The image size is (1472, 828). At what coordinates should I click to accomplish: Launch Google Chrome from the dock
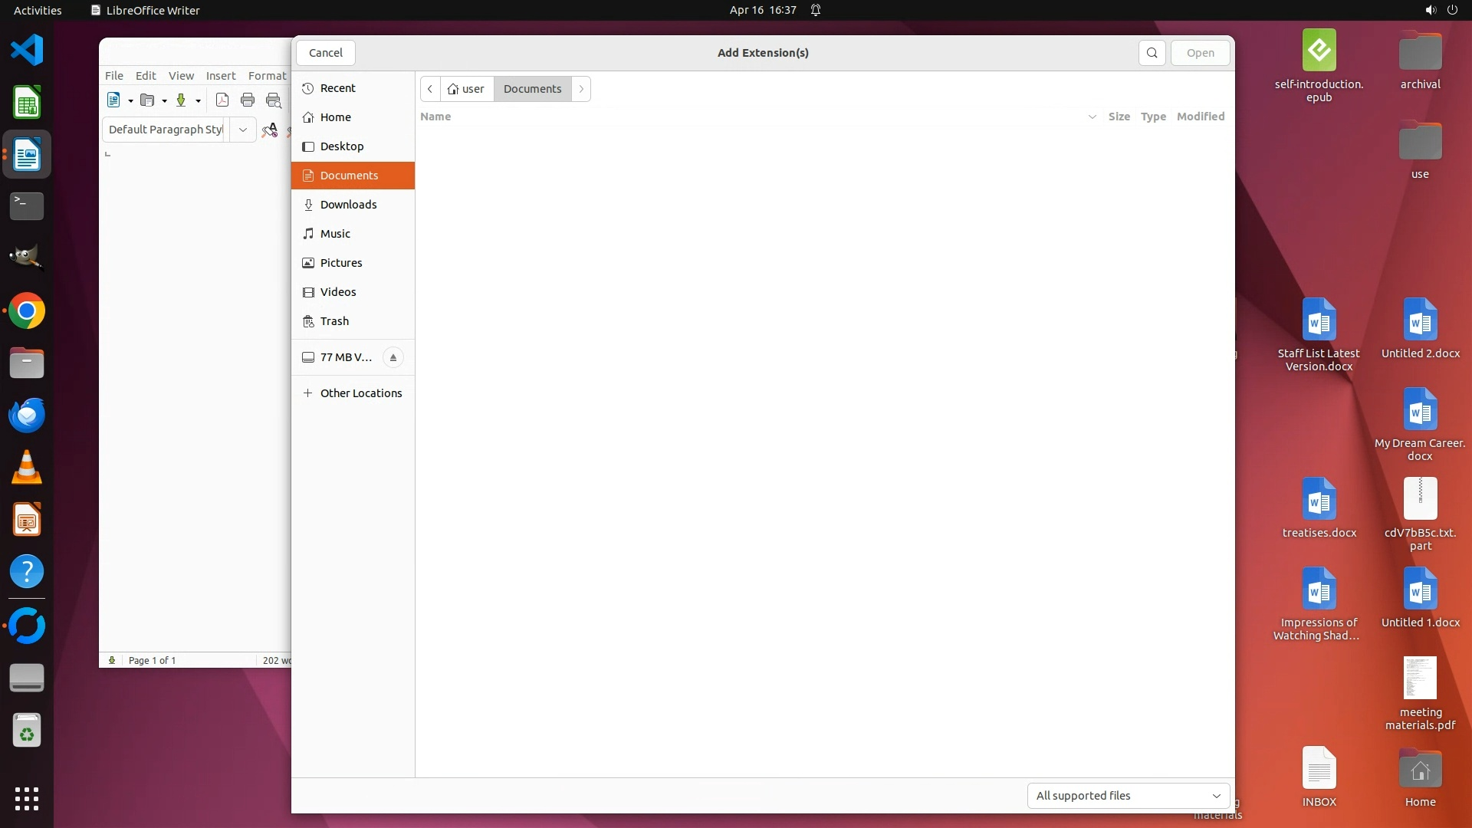(27, 311)
